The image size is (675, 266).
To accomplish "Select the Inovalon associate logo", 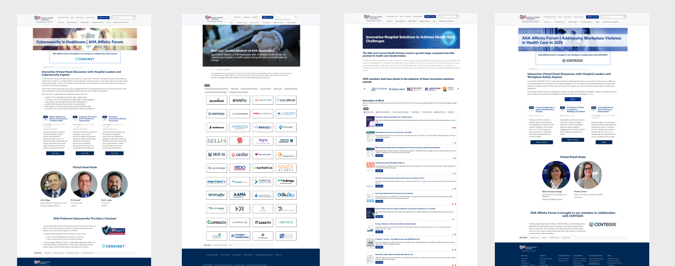I will click(x=263, y=127).
